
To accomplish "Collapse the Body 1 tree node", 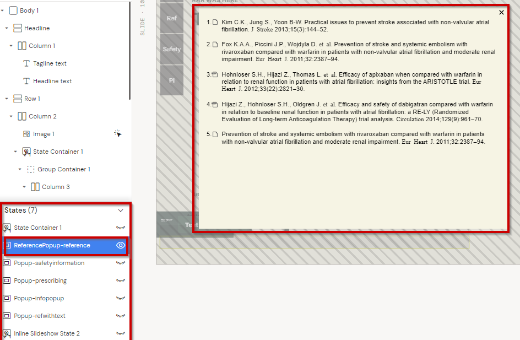I will (3, 10).
